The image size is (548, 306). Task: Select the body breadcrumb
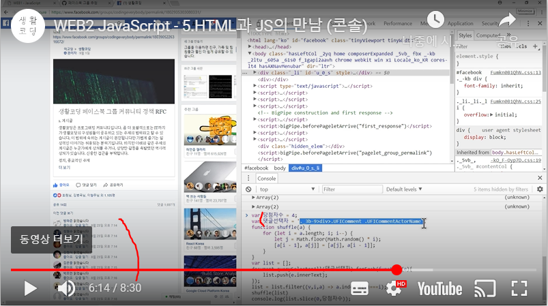280,168
